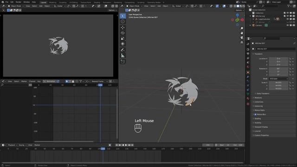Open the Global transform orientation dropdown in the right viewport

coord(178,6)
